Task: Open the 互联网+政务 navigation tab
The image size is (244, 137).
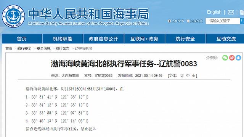Action: (144, 39)
